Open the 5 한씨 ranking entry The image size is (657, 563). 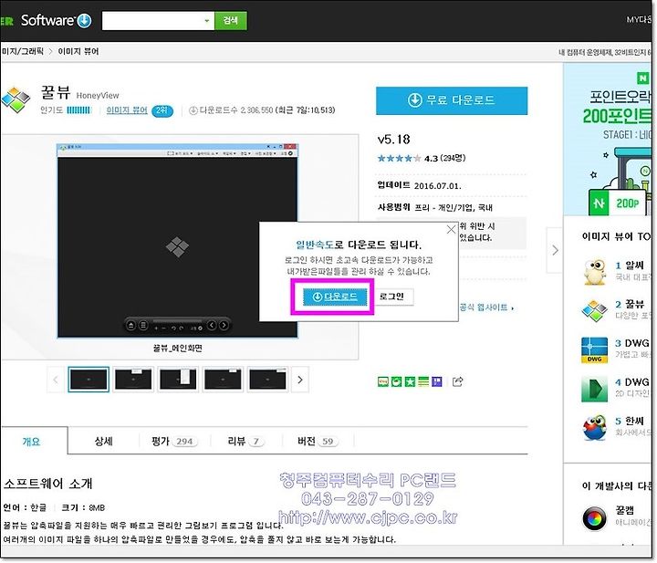click(630, 421)
